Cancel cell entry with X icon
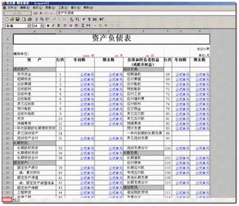239x206 pixels. point(46,13)
